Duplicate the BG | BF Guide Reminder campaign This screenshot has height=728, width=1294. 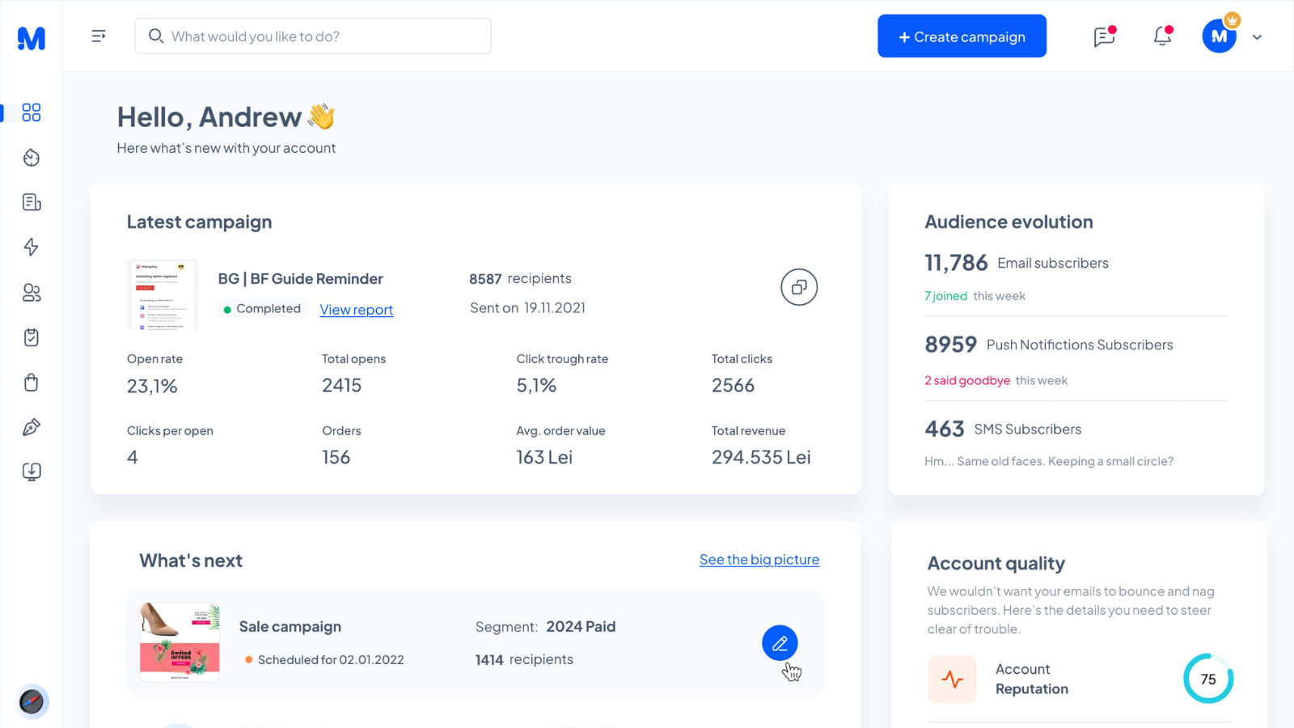[x=799, y=287]
